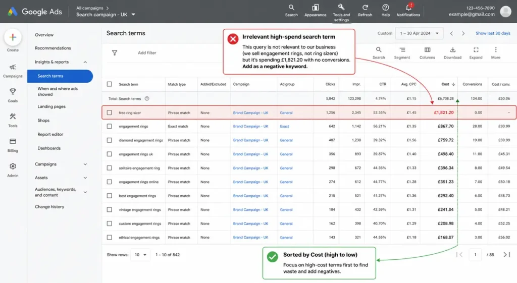
Task: Open the Show rows 10 dropdown
Action: 140,255
